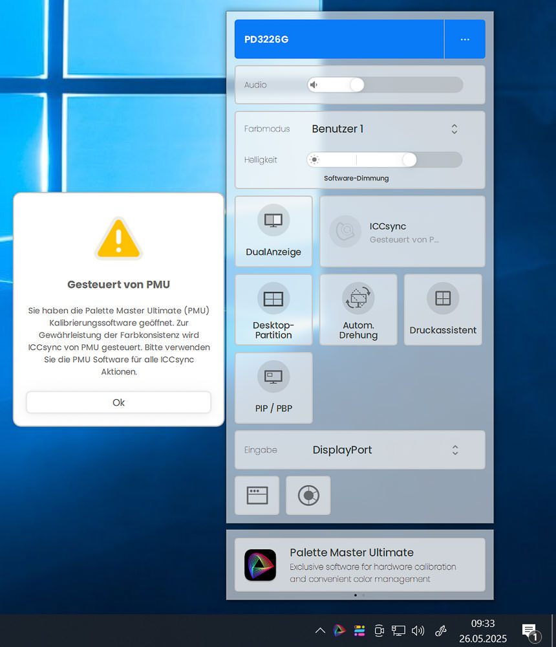The width and height of the screenshot is (556, 647).
Task: Show hidden tray icons with the chevron
Action: (320, 630)
